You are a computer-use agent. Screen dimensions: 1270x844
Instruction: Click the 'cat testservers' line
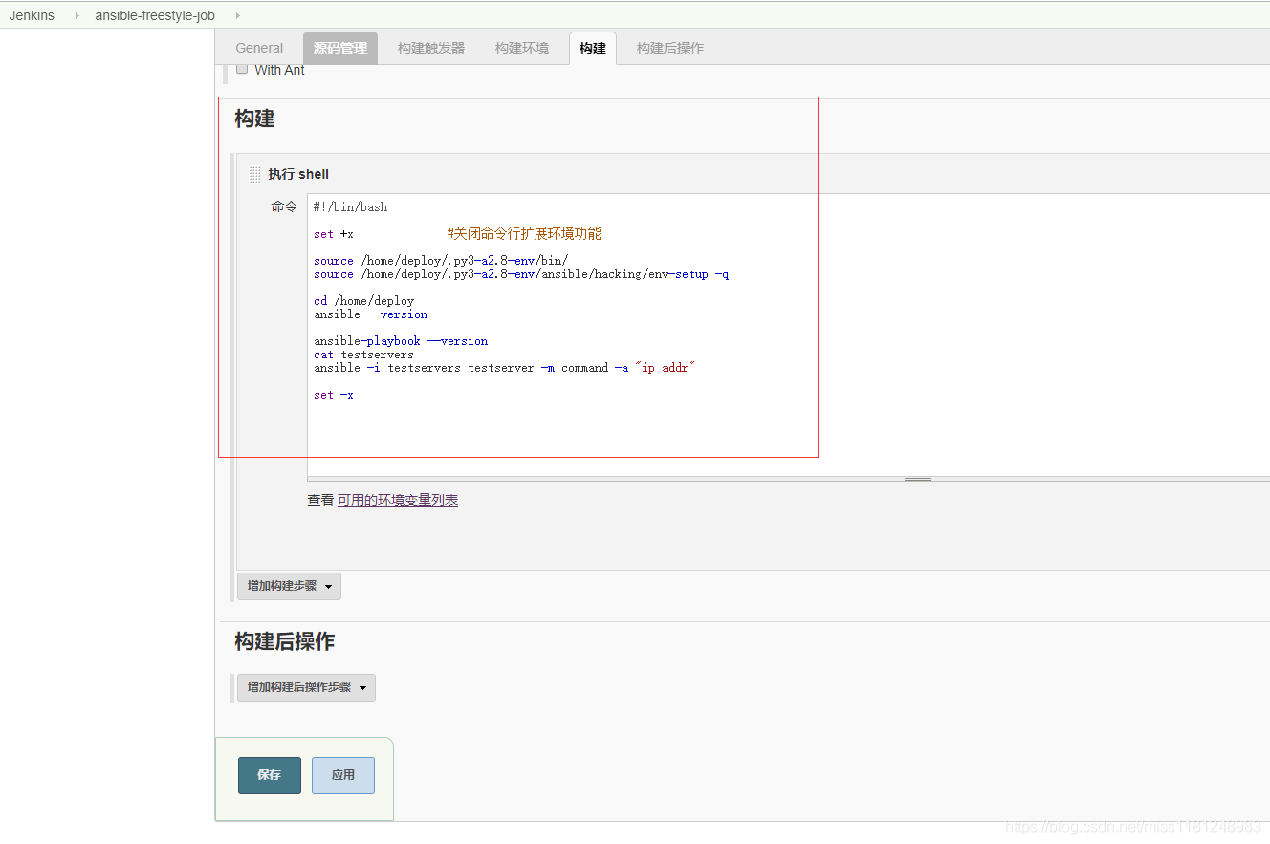click(x=363, y=355)
